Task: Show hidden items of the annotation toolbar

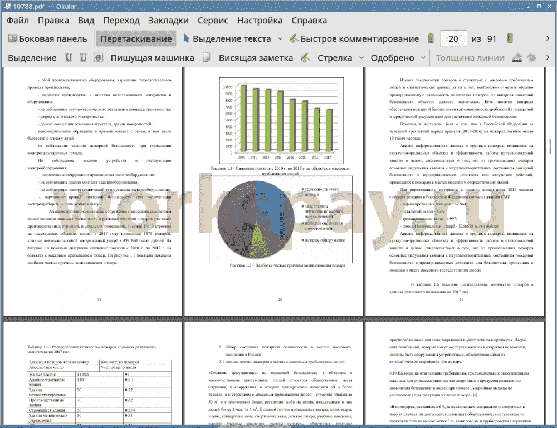Action: 548,57
